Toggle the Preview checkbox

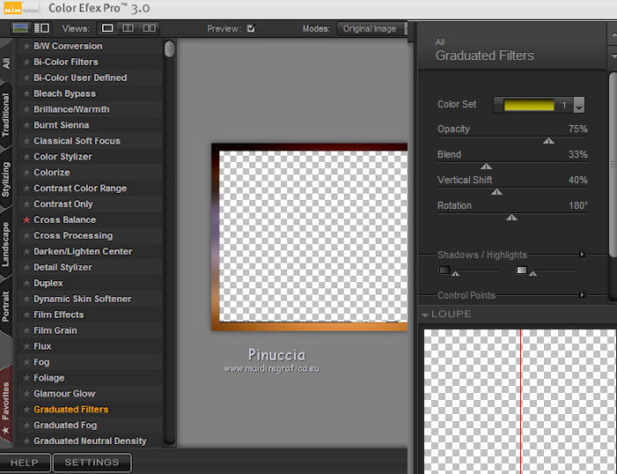251,28
